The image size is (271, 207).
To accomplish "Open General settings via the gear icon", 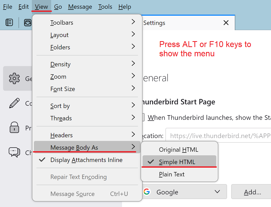I will tap(15, 78).
